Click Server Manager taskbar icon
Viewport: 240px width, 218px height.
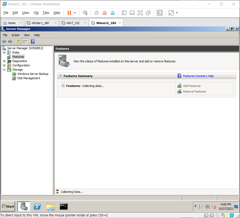[24, 206]
